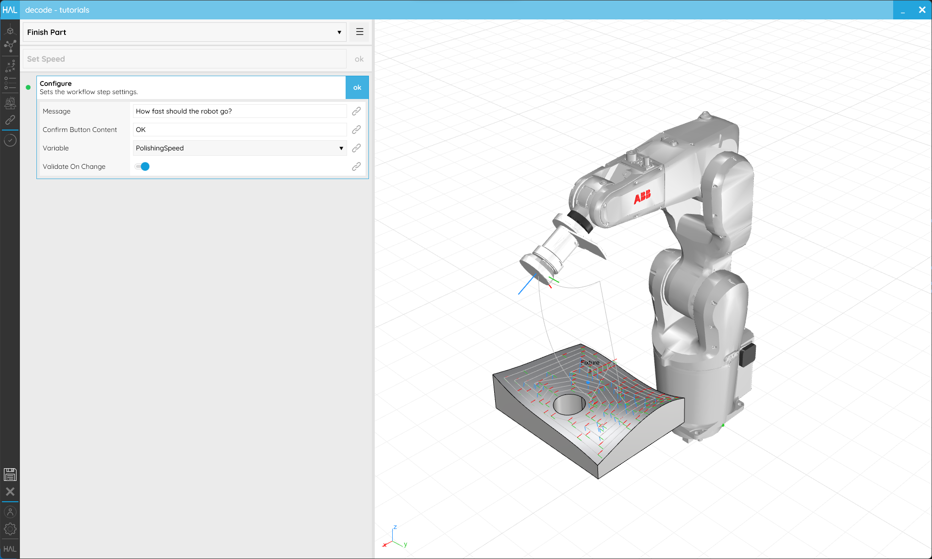Select the network nodes icon in sidebar
Viewport: 932px width, 559px height.
[x=10, y=46]
